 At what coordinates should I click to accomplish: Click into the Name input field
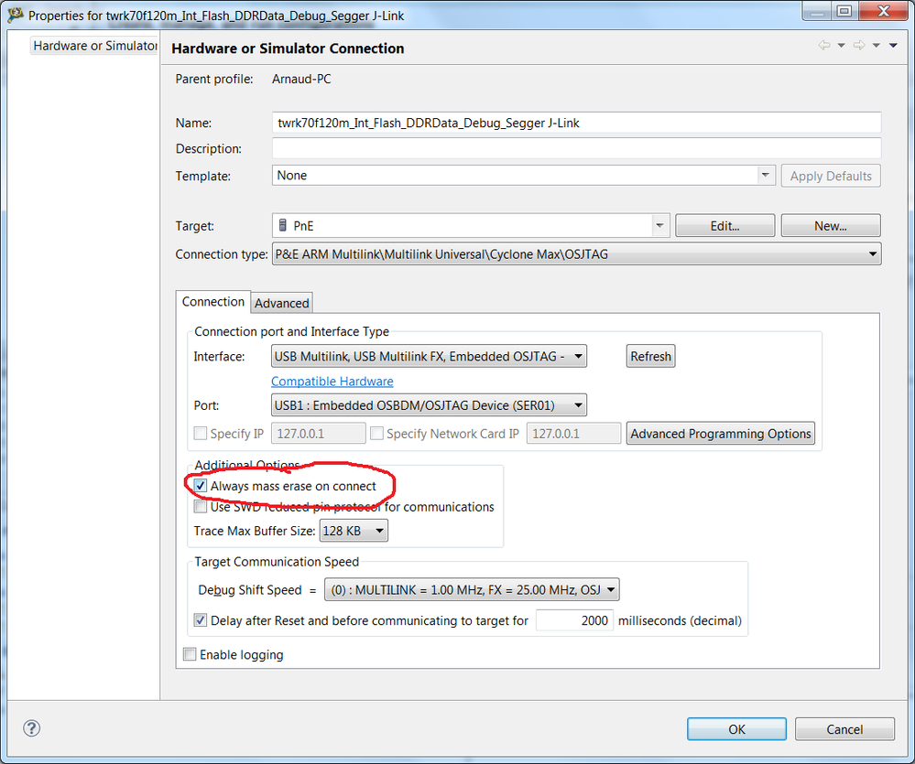pyautogui.click(x=576, y=123)
